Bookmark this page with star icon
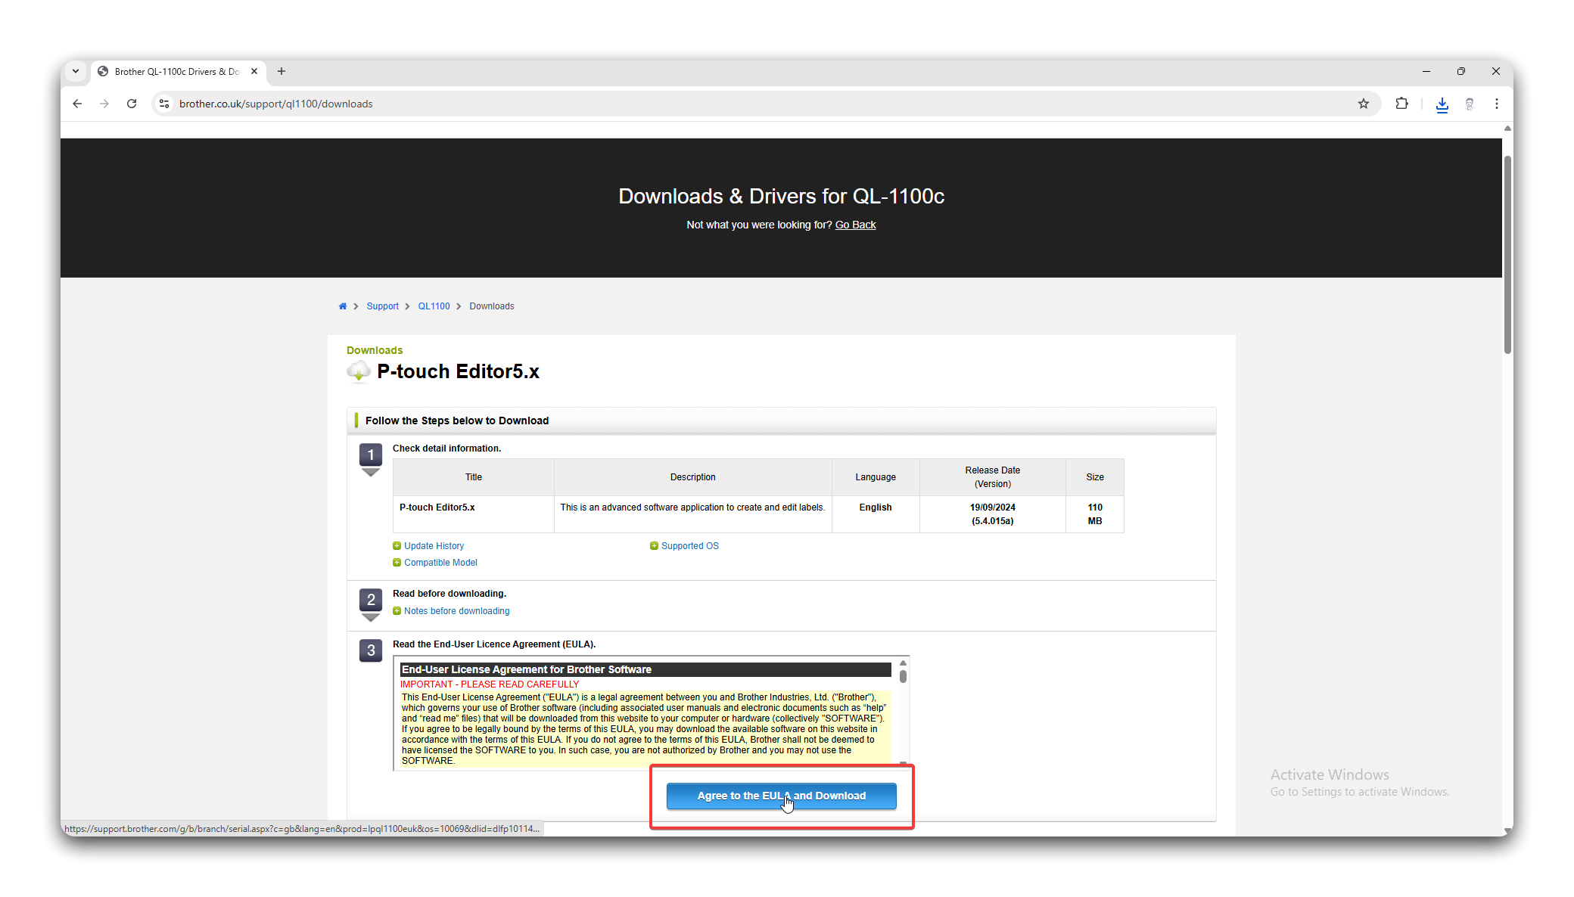Image resolution: width=1574 pixels, height=897 pixels. [1363, 104]
